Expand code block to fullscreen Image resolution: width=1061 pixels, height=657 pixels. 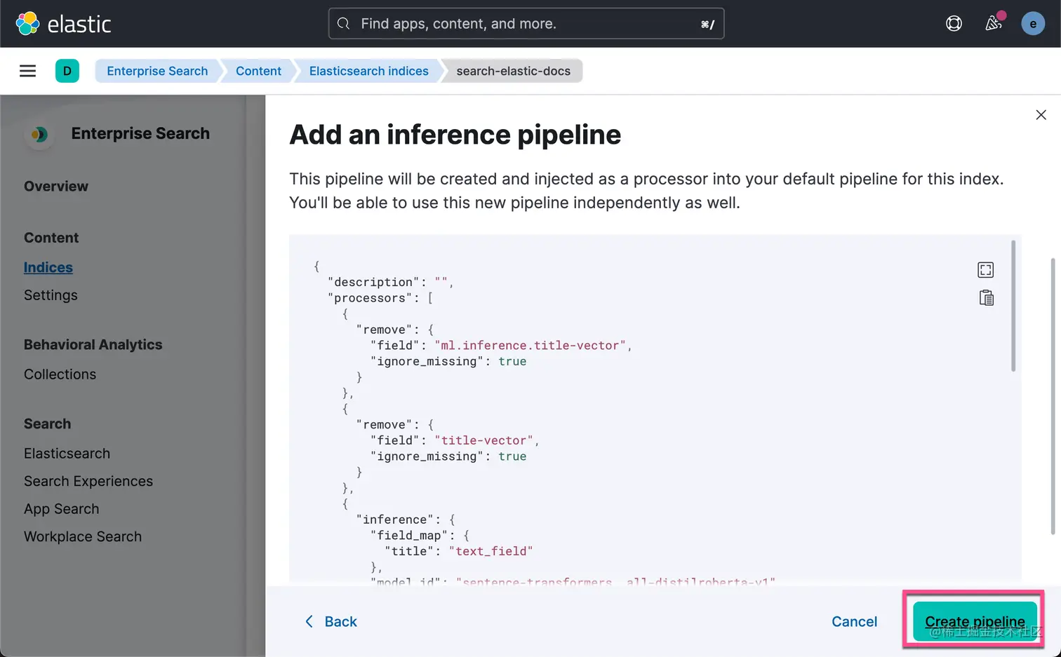[x=986, y=270]
